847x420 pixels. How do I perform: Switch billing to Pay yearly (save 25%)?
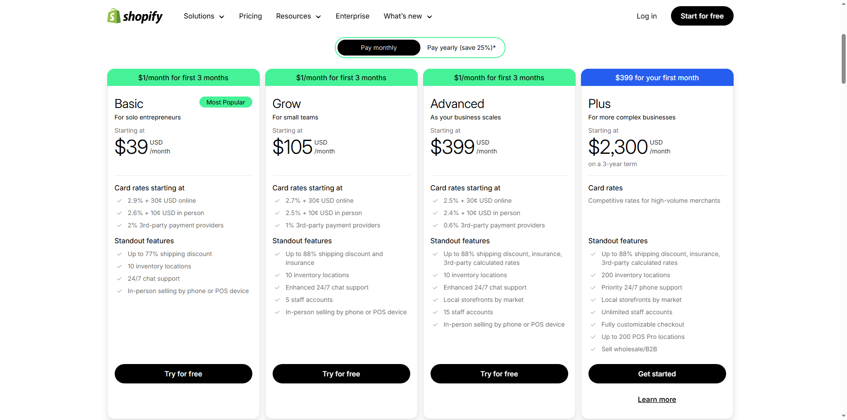pyautogui.click(x=461, y=48)
